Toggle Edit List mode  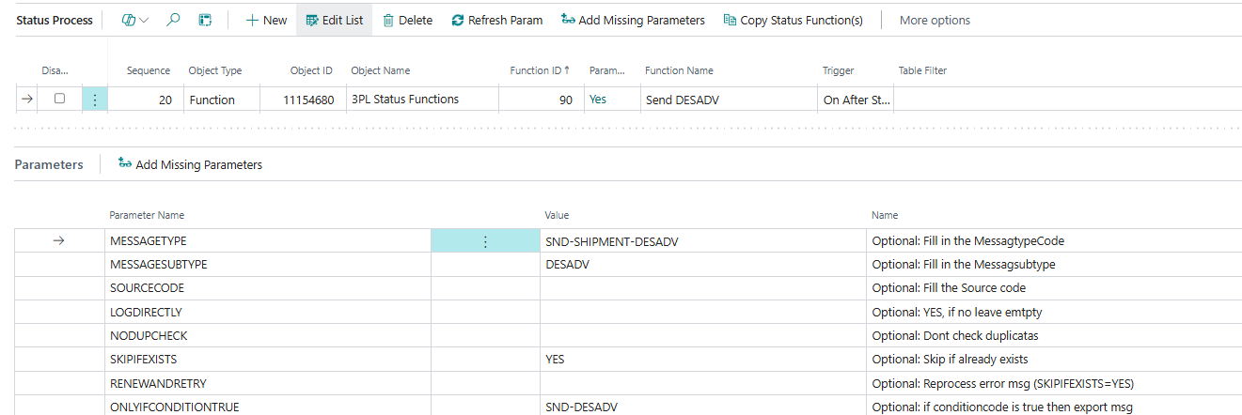(x=334, y=20)
